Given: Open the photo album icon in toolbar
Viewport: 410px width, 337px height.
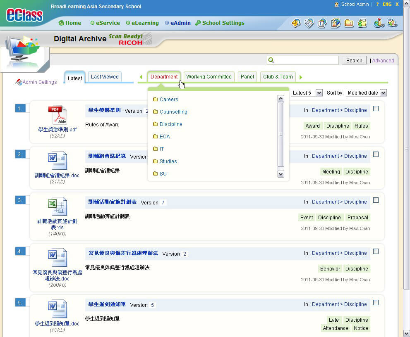Looking at the screenshot, I should 336,23.
